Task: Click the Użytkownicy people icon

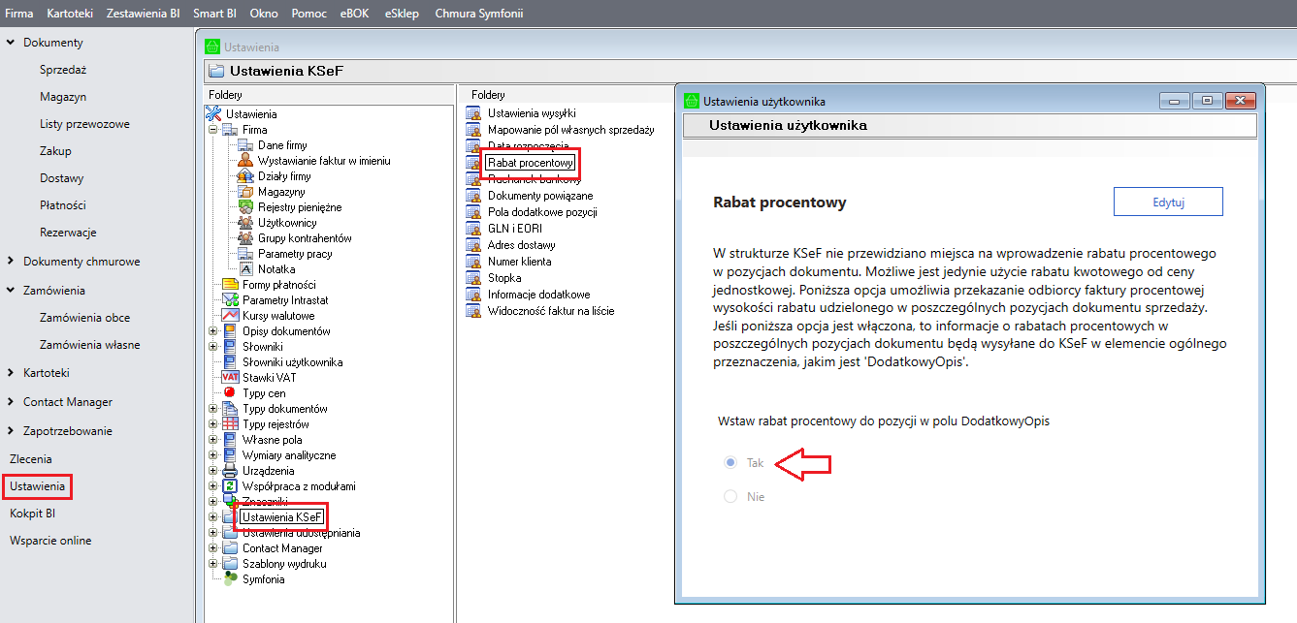Action: point(245,223)
